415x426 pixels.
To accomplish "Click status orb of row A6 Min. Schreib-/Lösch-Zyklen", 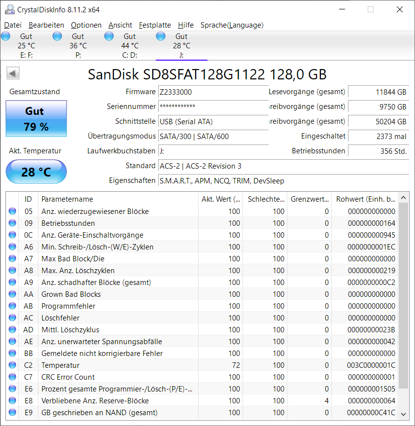I will (x=12, y=247).
